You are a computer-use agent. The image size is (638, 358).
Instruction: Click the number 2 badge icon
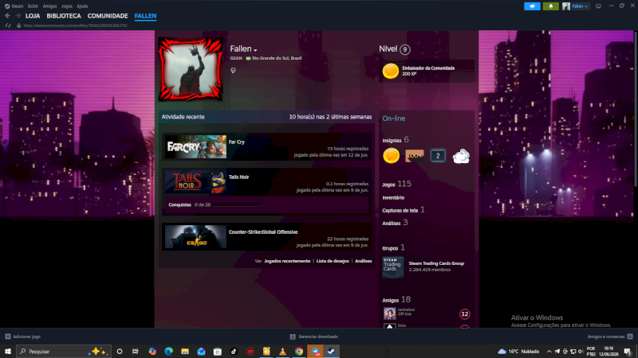click(438, 156)
